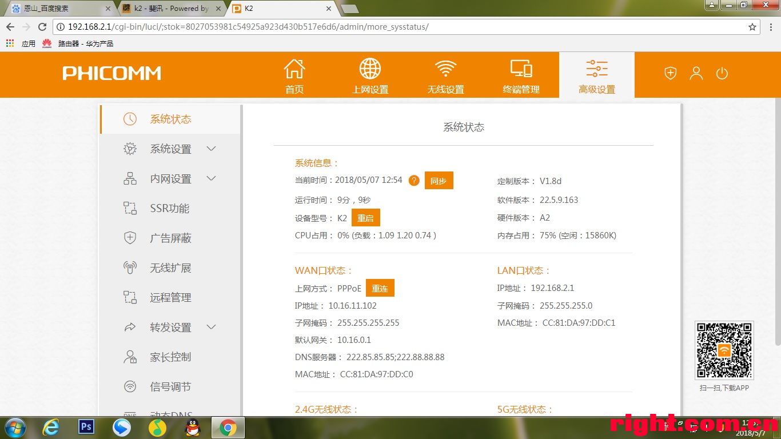Switch to 恩山_百度搜索 tab
Viewport: 781px width, 439px height.
pos(60,9)
